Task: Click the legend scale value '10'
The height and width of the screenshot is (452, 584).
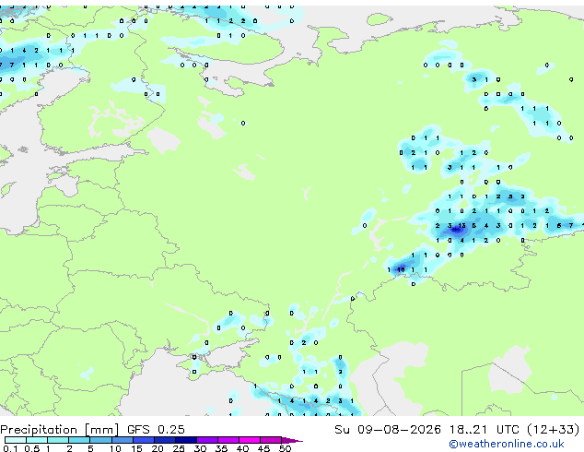Action: 115,448
